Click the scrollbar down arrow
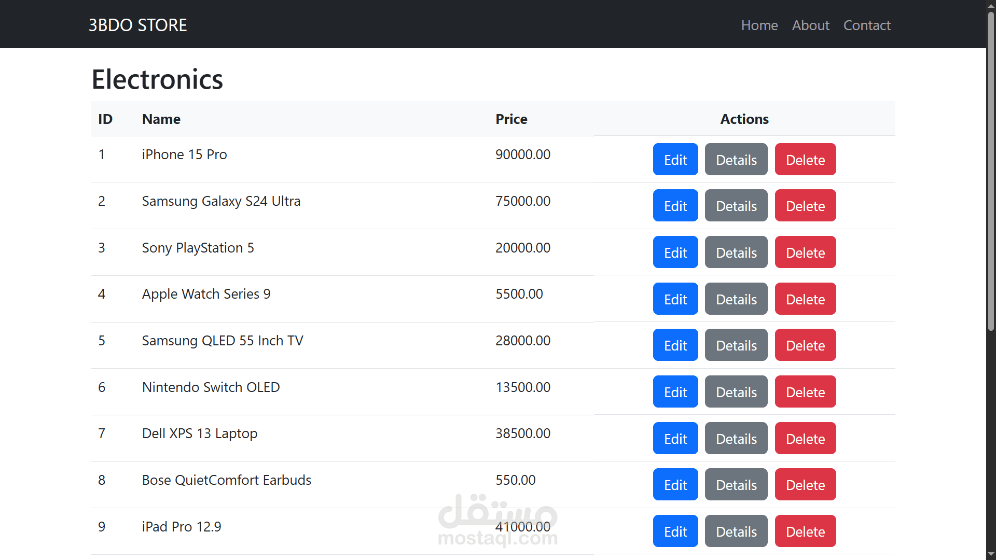The height and width of the screenshot is (560, 996). [991, 554]
